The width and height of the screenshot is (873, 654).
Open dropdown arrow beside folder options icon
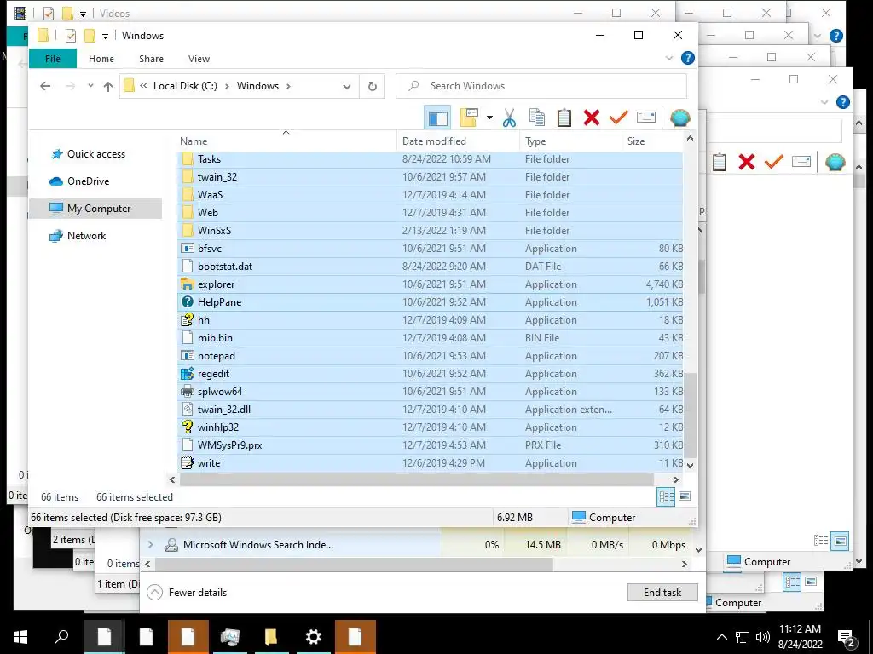pos(489,118)
